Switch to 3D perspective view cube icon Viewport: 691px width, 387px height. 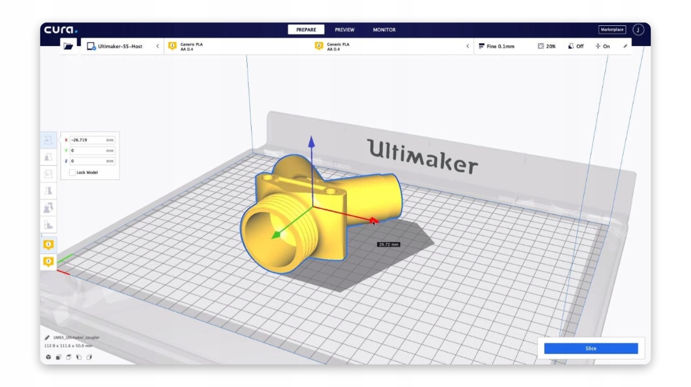pyautogui.click(x=48, y=357)
